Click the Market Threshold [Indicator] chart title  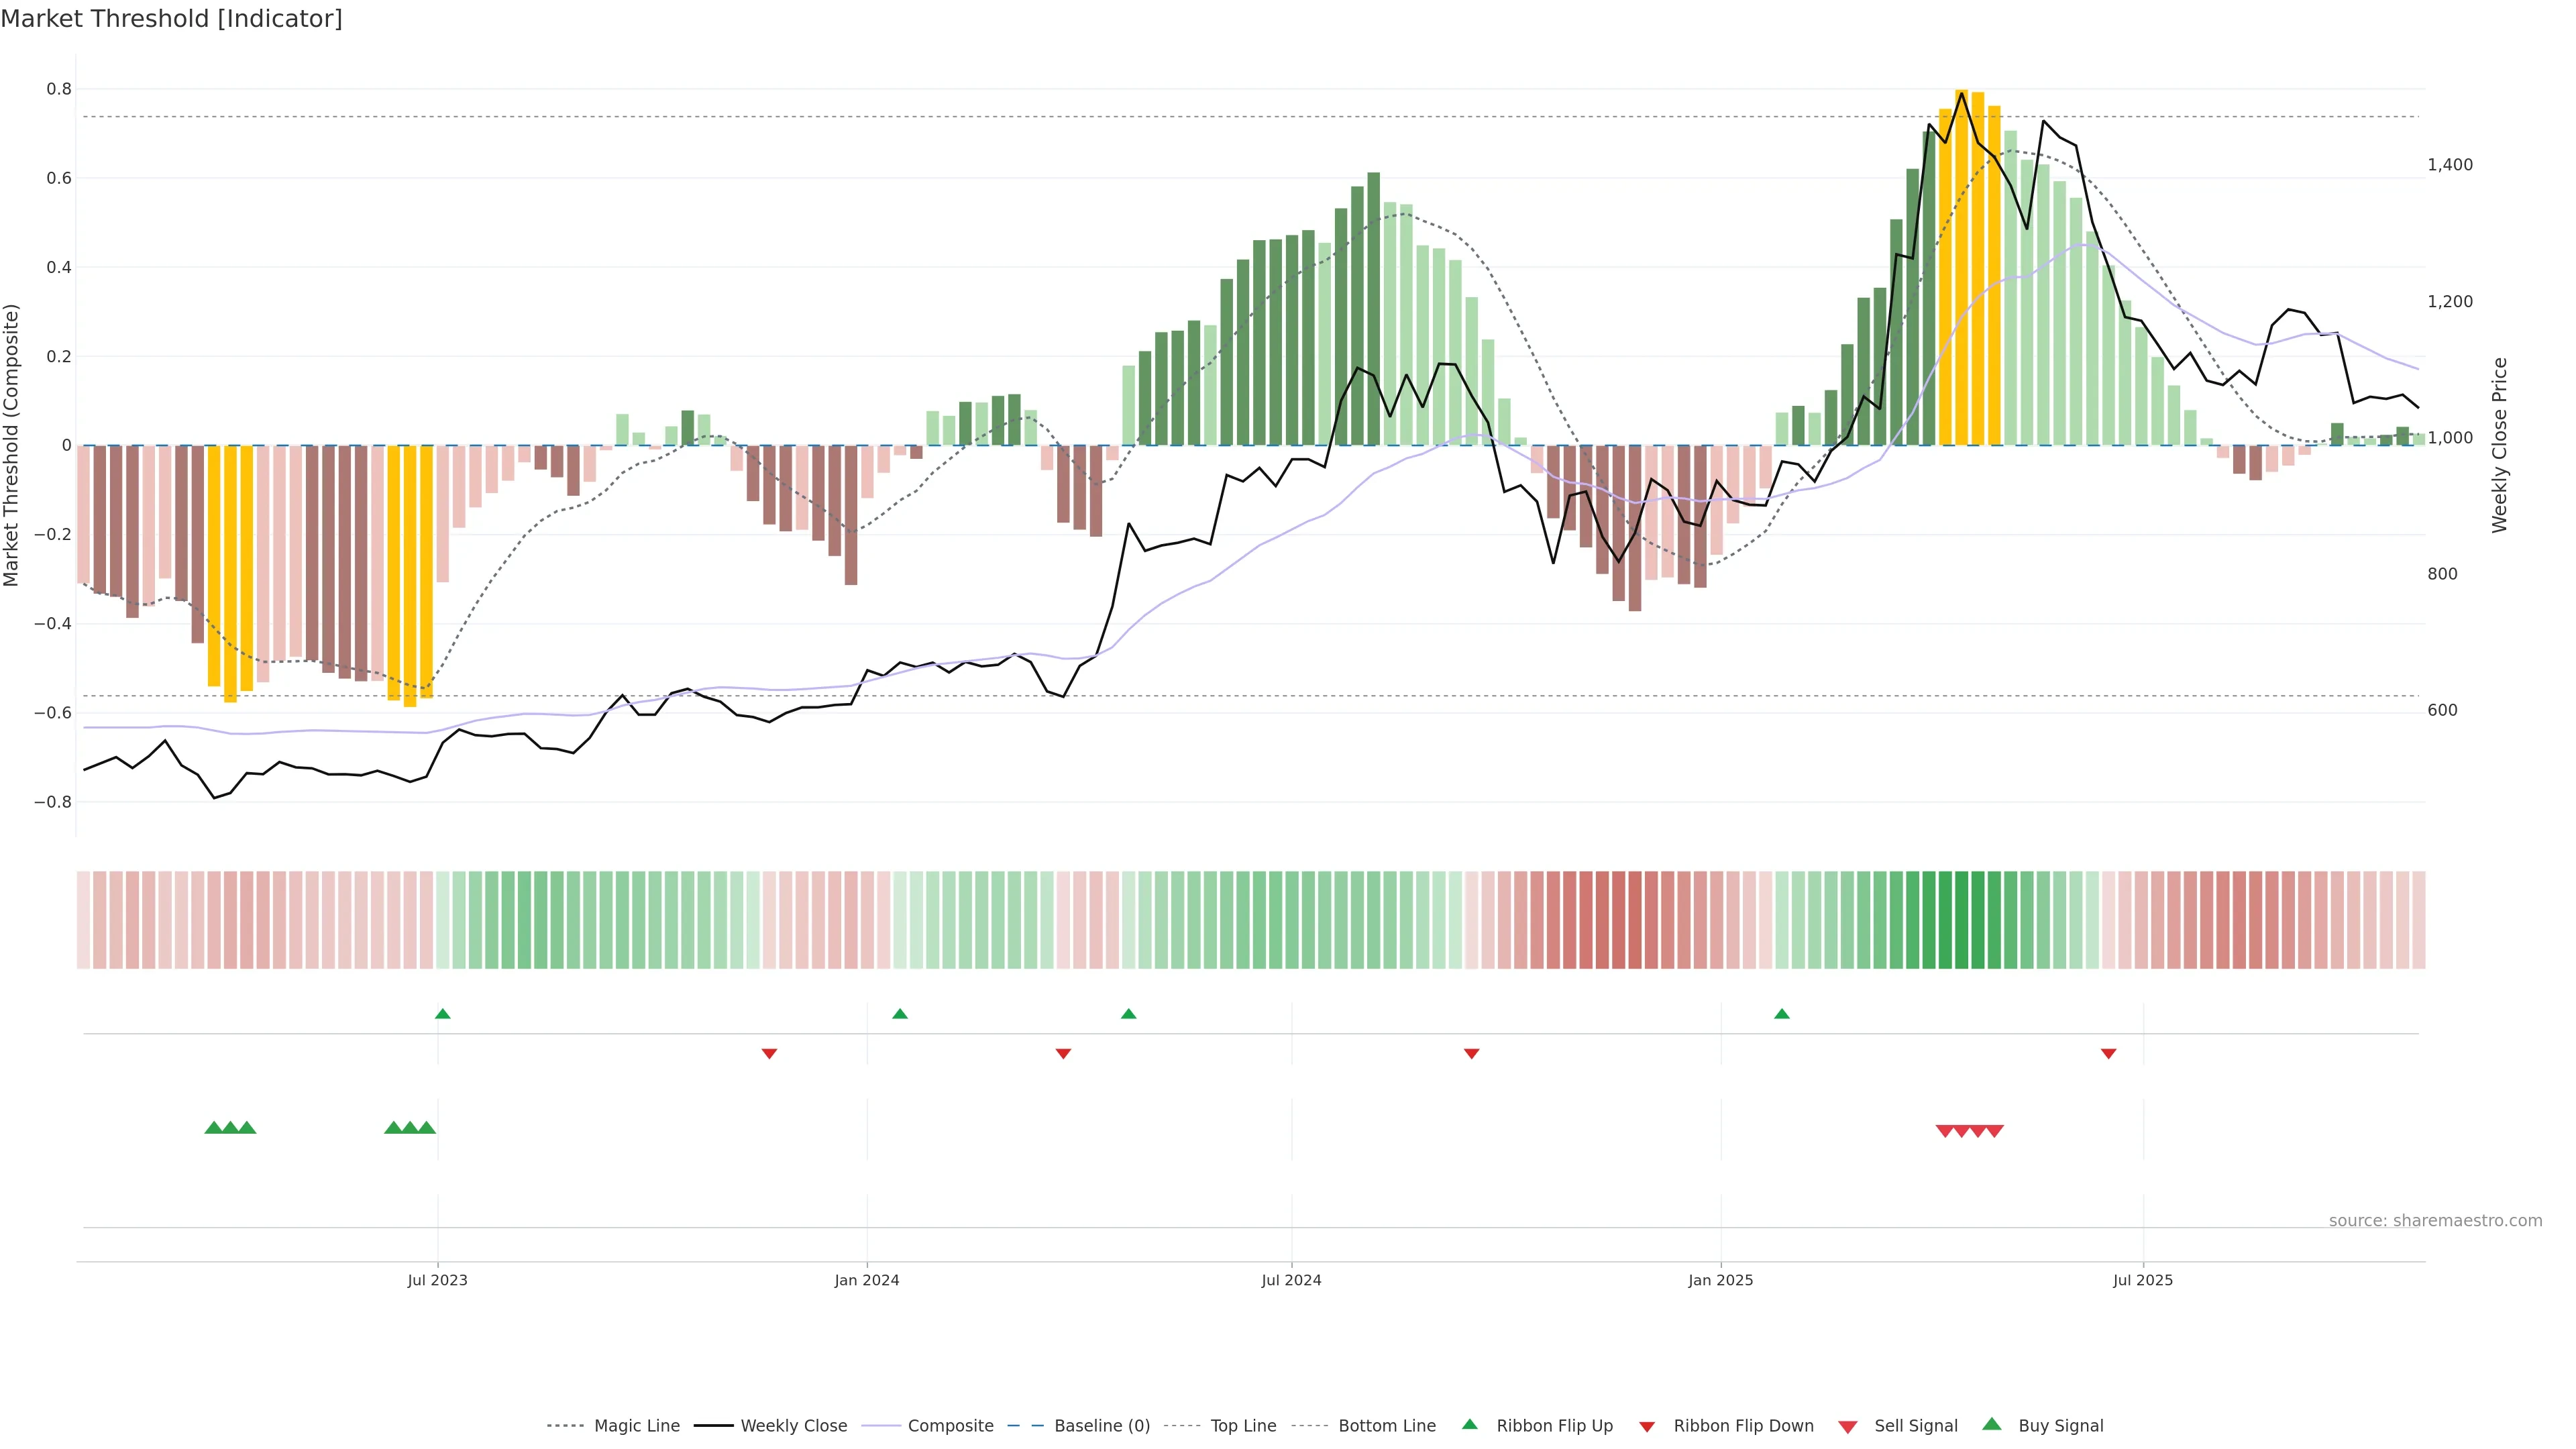(x=171, y=19)
